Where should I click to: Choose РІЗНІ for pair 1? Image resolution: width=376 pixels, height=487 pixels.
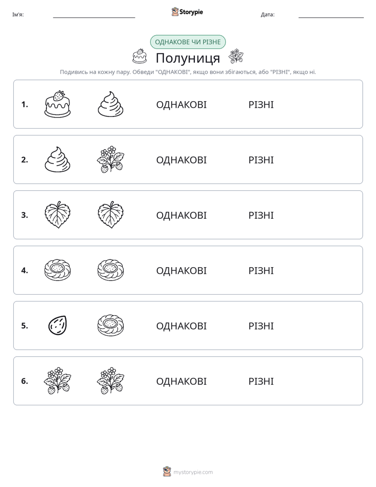point(261,104)
